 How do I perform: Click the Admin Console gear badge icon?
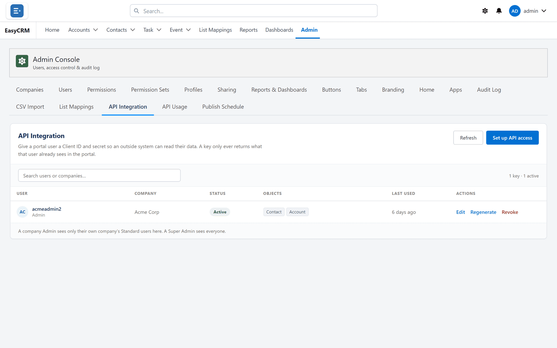tap(22, 61)
